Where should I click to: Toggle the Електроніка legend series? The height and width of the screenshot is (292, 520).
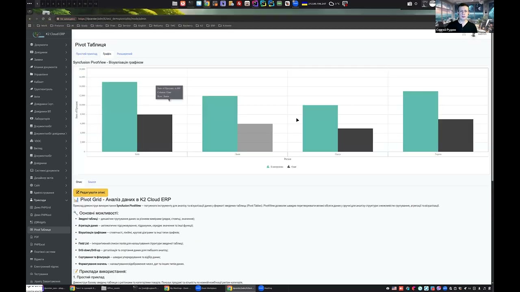(275, 167)
